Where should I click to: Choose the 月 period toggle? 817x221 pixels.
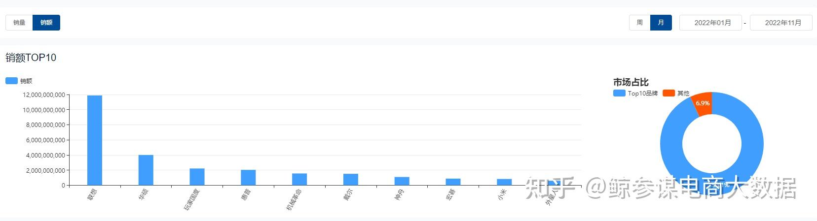tap(661, 23)
